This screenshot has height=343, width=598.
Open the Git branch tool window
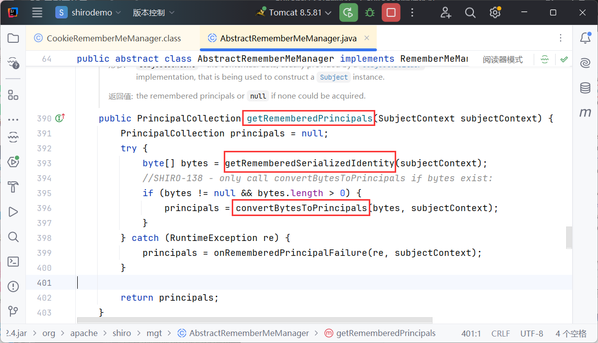point(13,311)
